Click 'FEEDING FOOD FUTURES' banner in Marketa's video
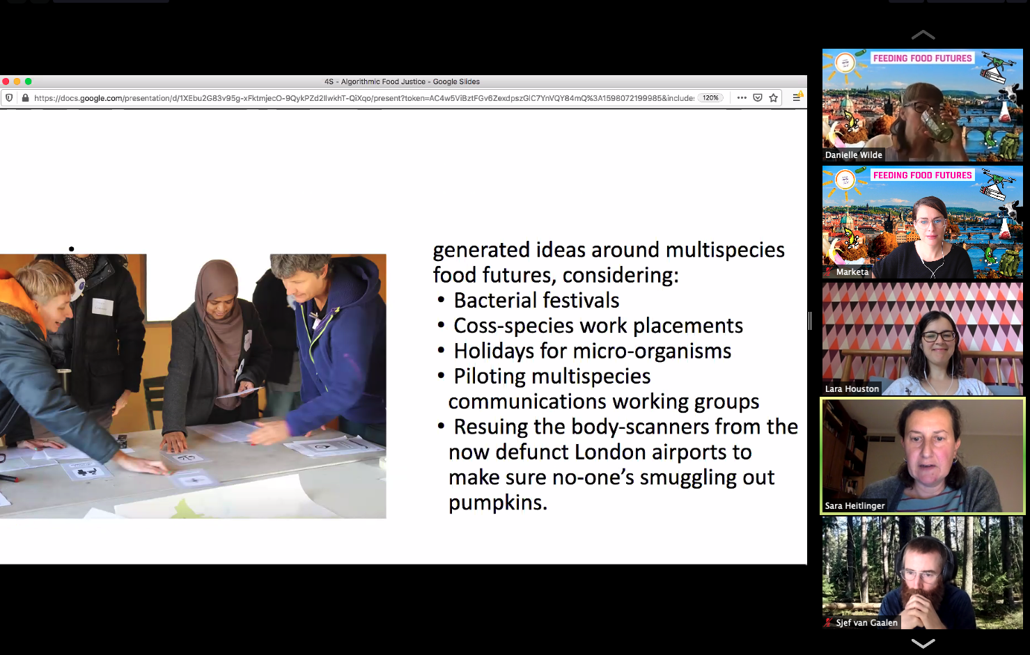Screen dimensions: 1030x655 click(x=922, y=175)
